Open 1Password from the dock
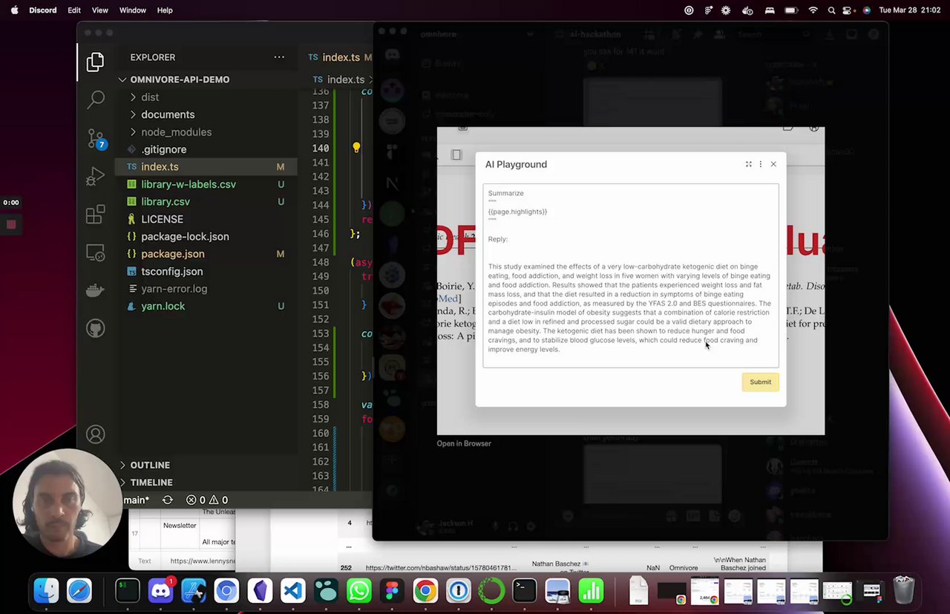 [x=459, y=591]
